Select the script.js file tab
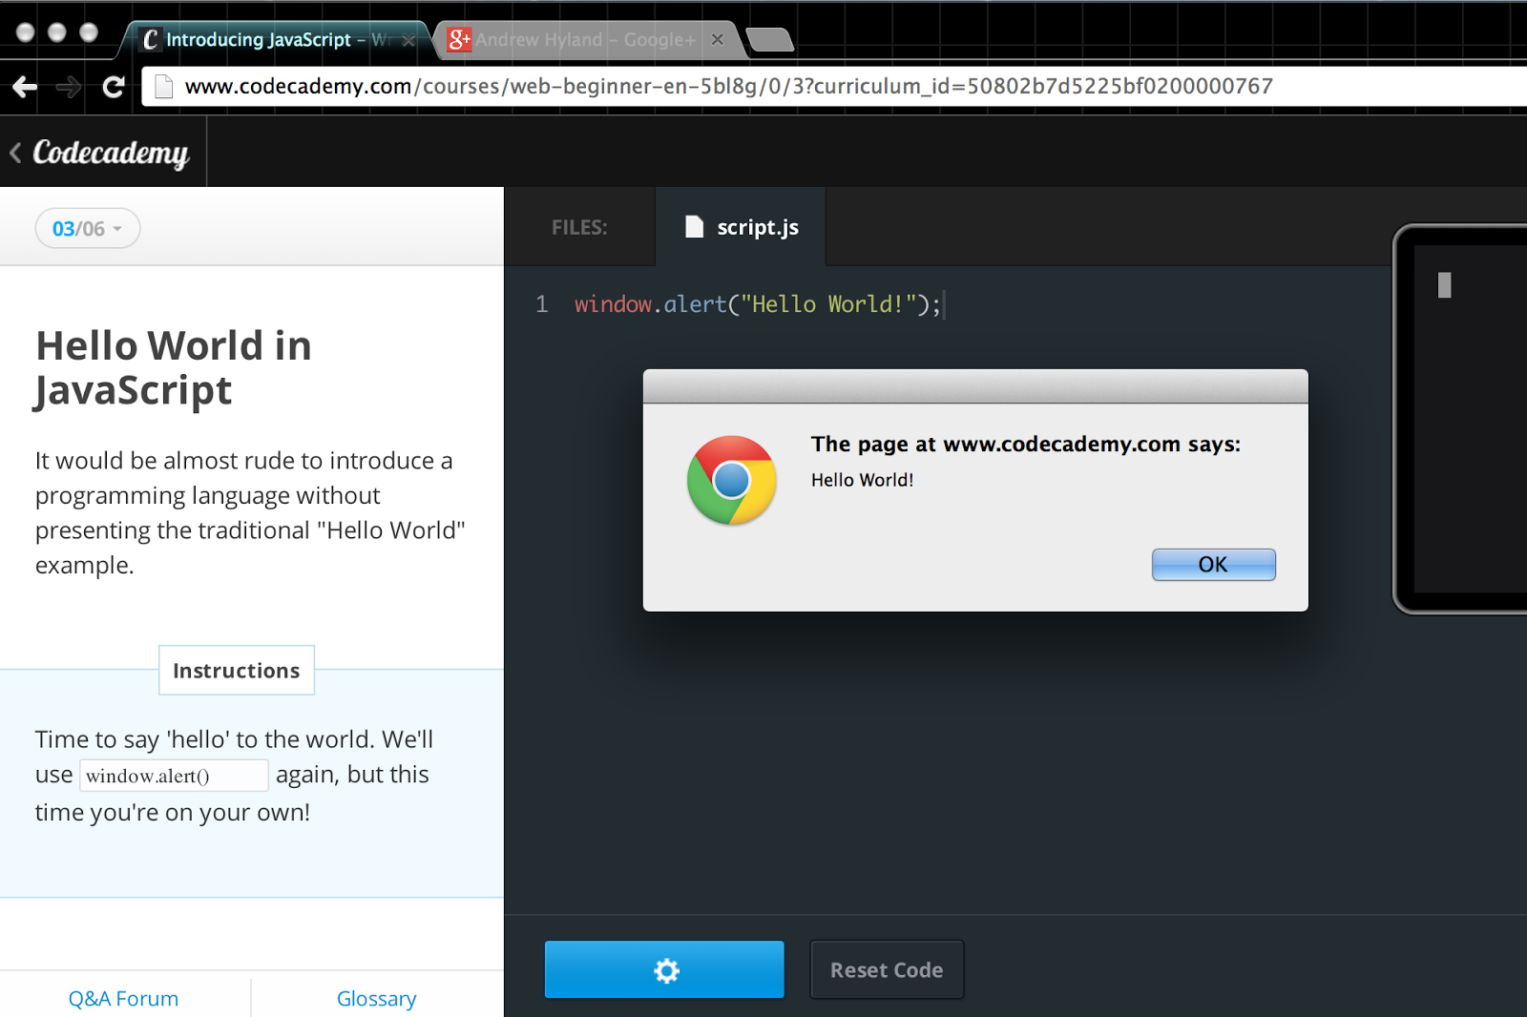 pyautogui.click(x=741, y=227)
